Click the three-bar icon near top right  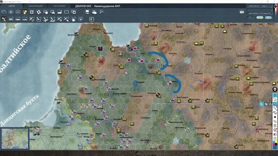click(x=242, y=12)
